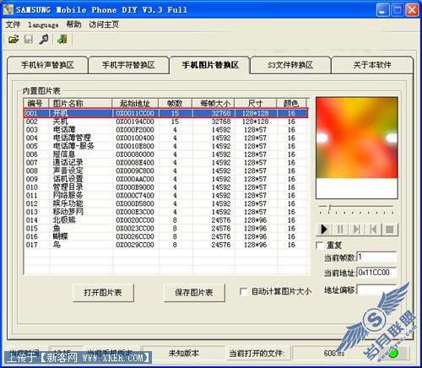This screenshot has height=368, width=422.
Task: Open the 文件 menu
Action: point(13,24)
